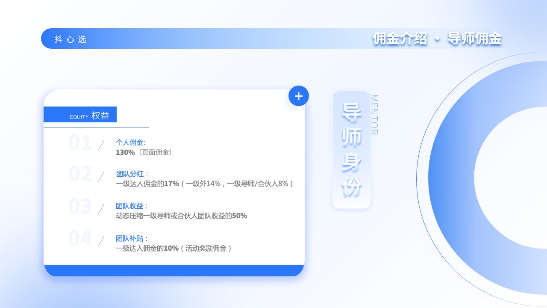Screen dimensions: 547x308
Task: Select the 团队补贴 heading
Action: (132, 238)
